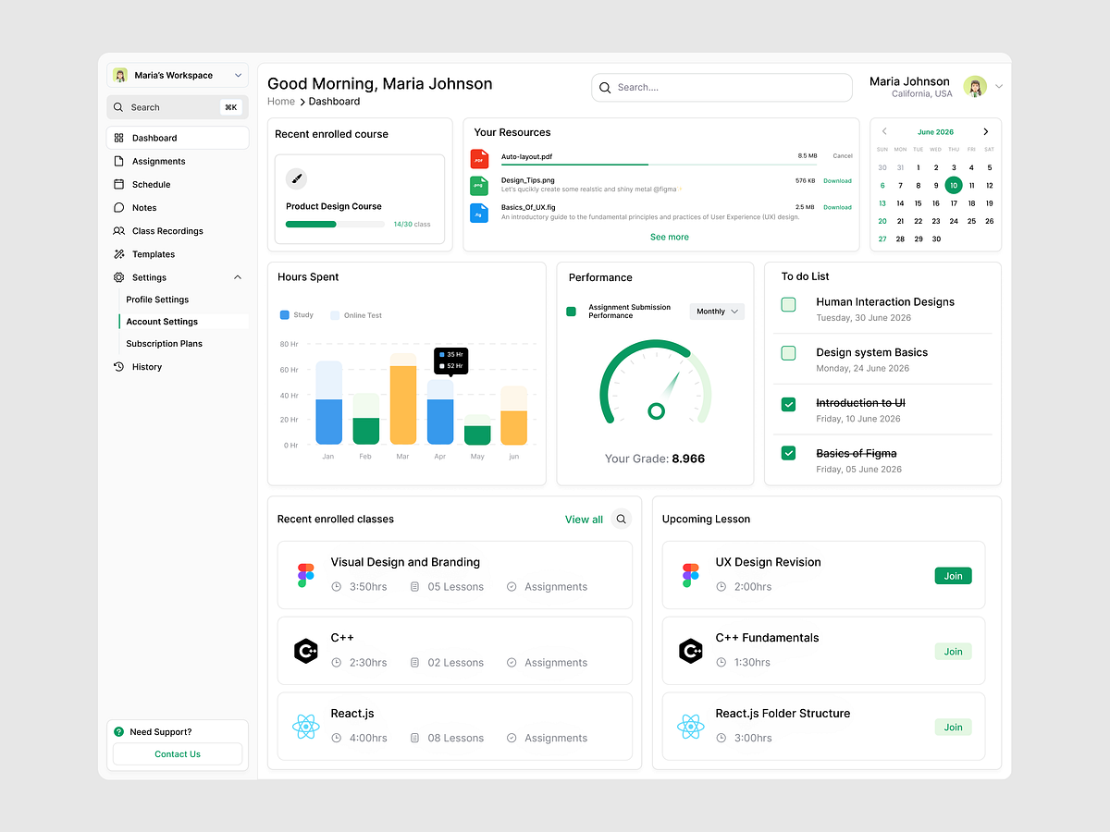
Task: Click the Notes sidebar icon
Action: (121, 207)
